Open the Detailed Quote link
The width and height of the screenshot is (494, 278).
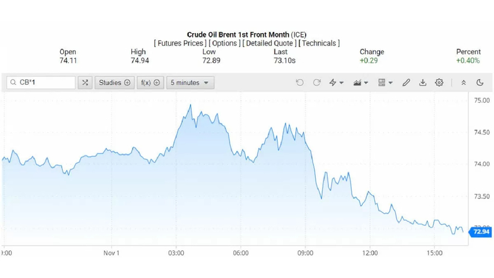click(270, 43)
